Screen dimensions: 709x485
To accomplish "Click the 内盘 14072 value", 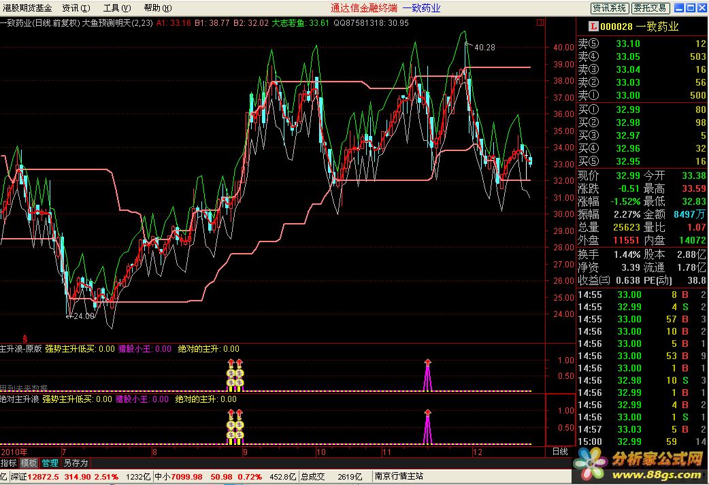I will [692, 241].
